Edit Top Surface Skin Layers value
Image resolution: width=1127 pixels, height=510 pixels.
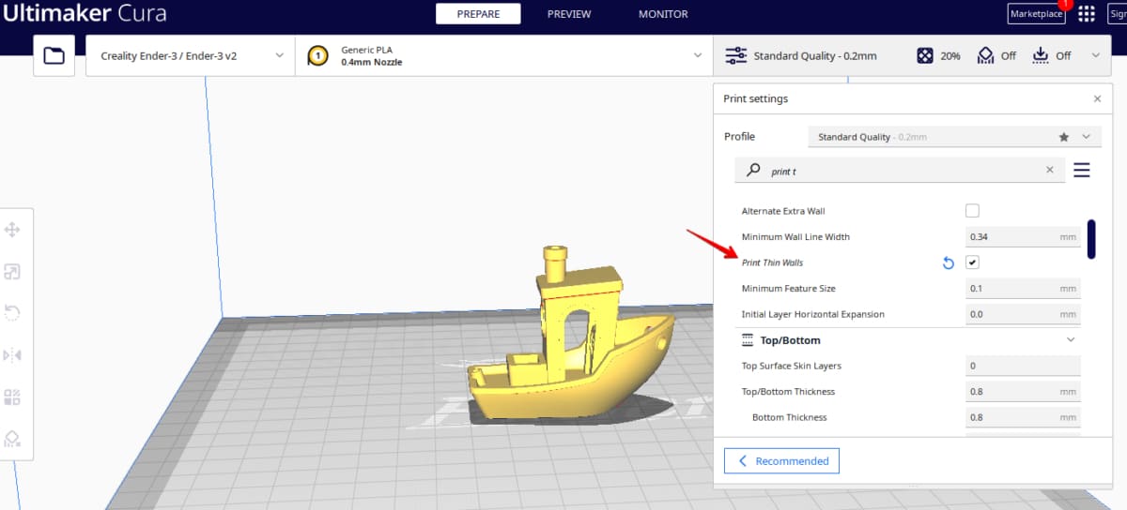point(1023,366)
